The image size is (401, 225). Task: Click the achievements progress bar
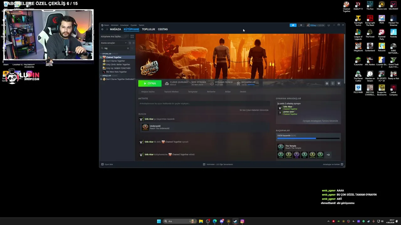[308, 138]
